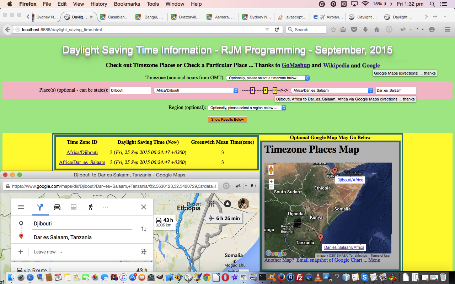Open Timezone nominal hours dropdown
The width and height of the screenshot is (455, 284).
[268, 78]
